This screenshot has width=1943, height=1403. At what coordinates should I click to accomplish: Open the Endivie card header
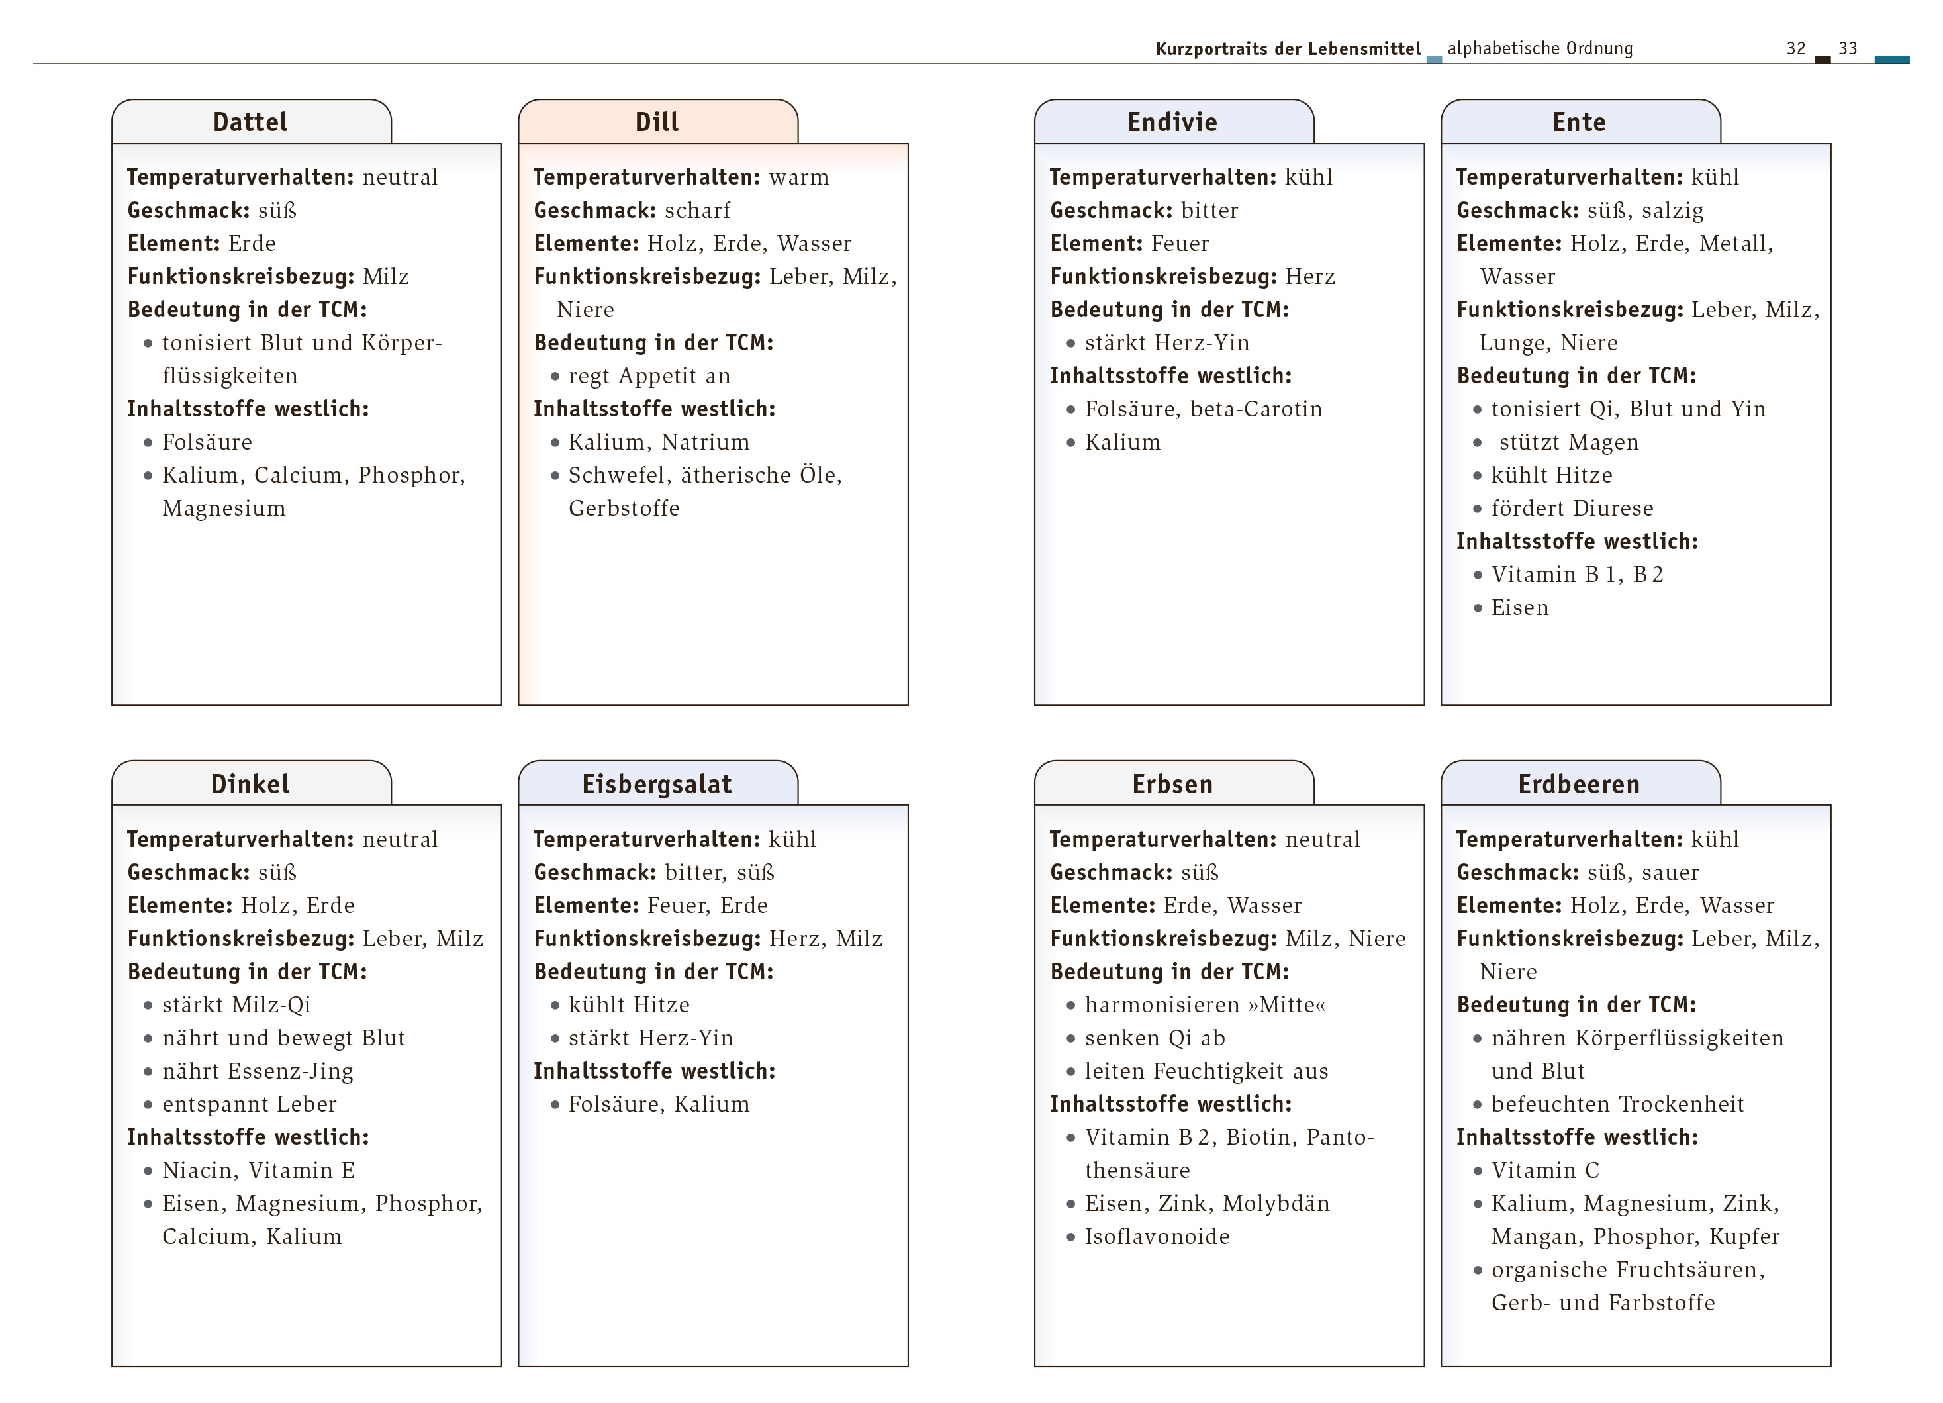1172,122
